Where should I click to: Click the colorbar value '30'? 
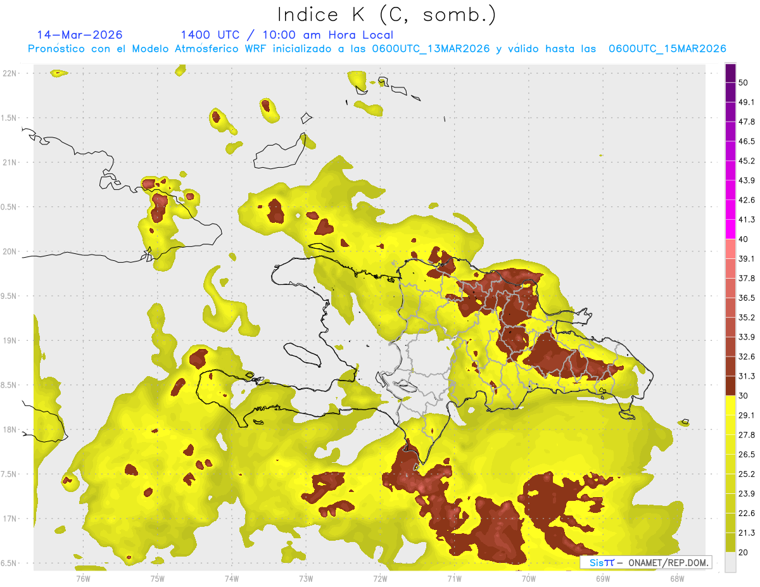tap(743, 396)
